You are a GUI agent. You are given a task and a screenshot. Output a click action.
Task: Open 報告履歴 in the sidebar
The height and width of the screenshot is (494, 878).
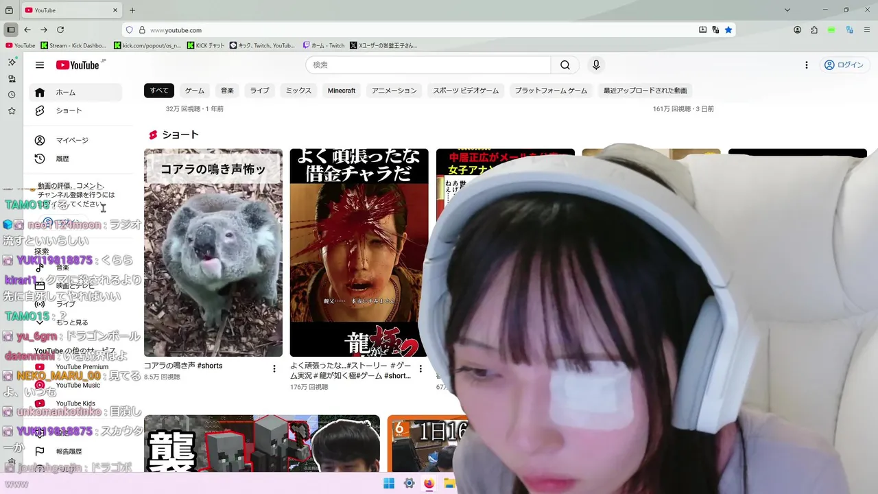[69, 451]
